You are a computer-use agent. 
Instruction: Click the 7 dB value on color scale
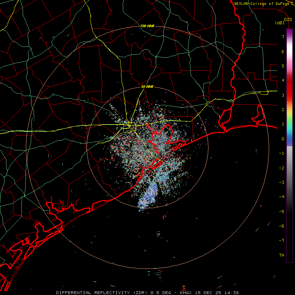coord(283,37)
